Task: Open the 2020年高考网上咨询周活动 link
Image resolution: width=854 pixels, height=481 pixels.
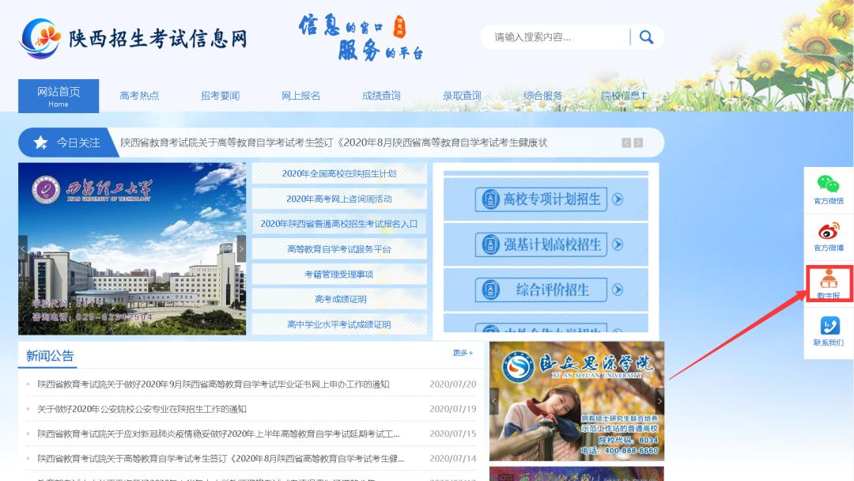Action: (x=338, y=199)
